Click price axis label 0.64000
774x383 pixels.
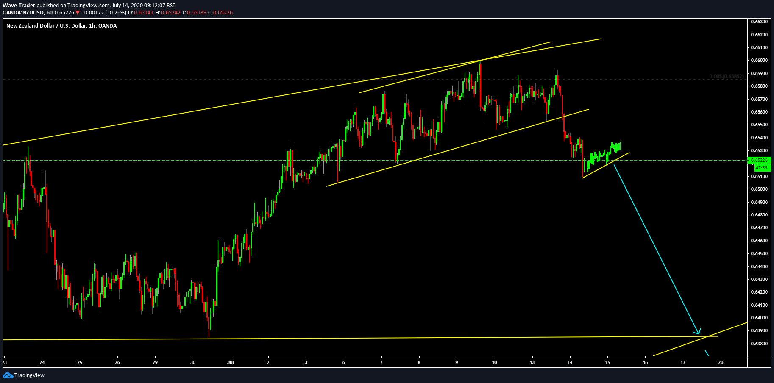pos(759,318)
